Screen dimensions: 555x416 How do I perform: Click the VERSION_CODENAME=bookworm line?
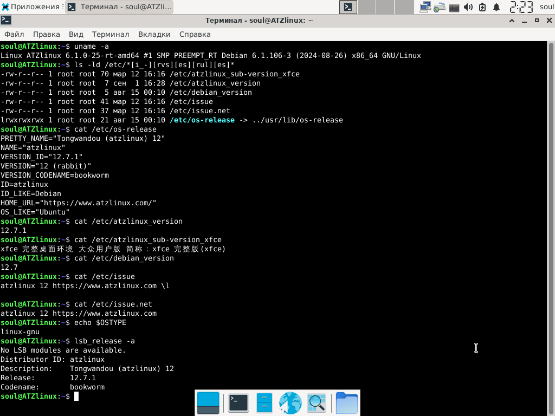pos(55,175)
